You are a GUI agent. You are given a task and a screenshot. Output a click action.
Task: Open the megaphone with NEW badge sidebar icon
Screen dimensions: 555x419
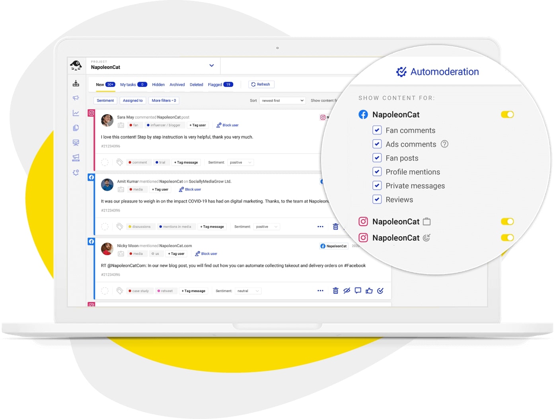[76, 158]
